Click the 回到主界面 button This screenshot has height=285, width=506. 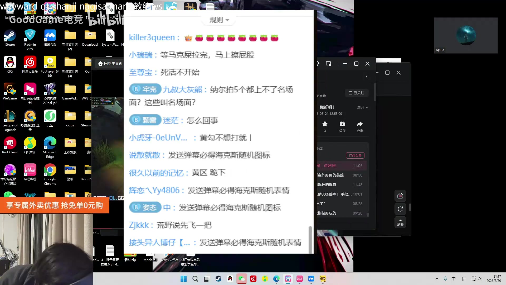pos(110,64)
